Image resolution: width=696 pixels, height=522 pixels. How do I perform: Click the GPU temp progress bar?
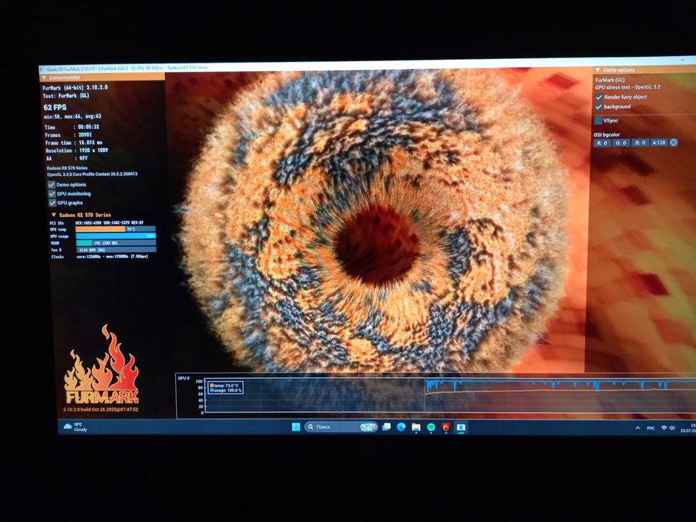pos(116,229)
